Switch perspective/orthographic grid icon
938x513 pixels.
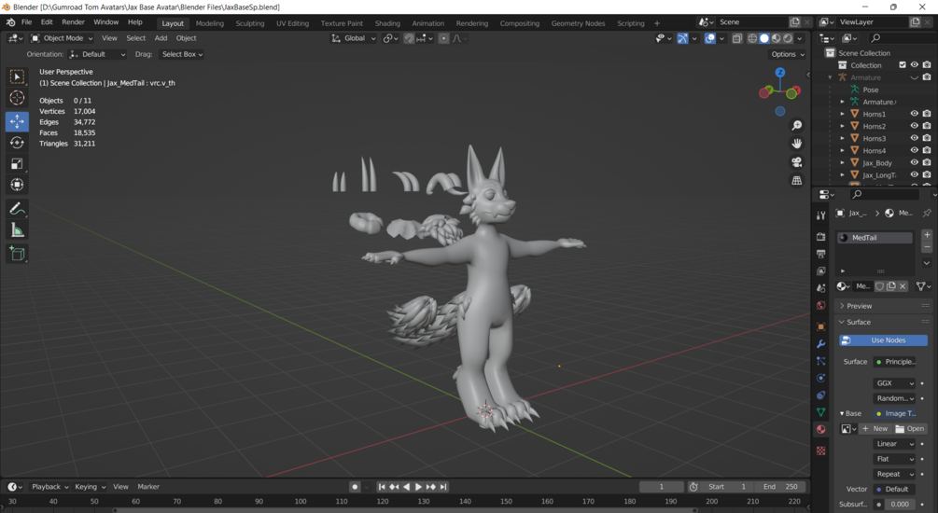pyautogui.click(x=797, y=180)
